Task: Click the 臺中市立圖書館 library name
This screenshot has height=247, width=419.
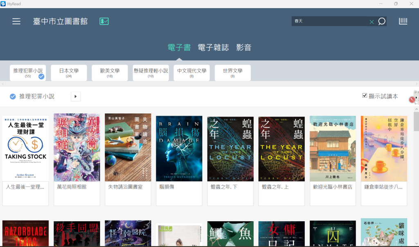Action: click(x=61, y=21)
